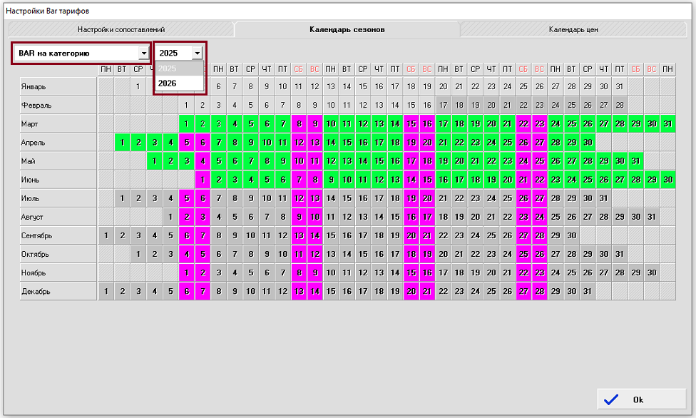Switch to the Настройки сопоставлений tab

[x=121, y=30]
